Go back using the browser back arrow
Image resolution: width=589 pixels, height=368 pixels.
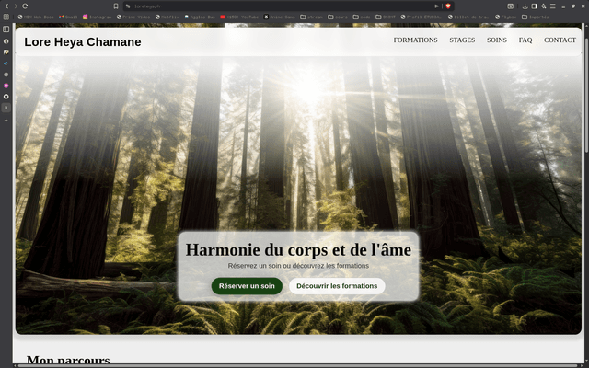click(x=6, y=6)
